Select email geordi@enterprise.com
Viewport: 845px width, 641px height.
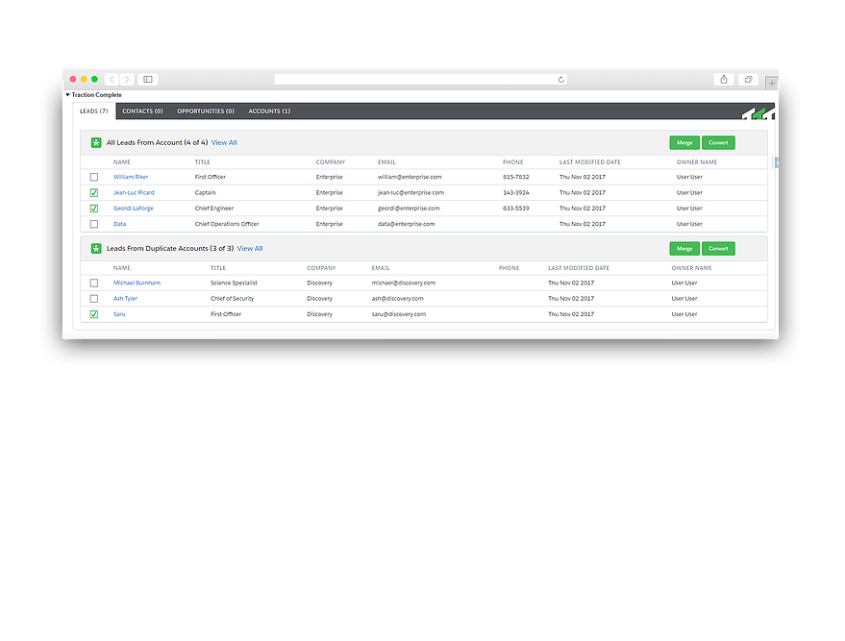[x=409, y=208]
